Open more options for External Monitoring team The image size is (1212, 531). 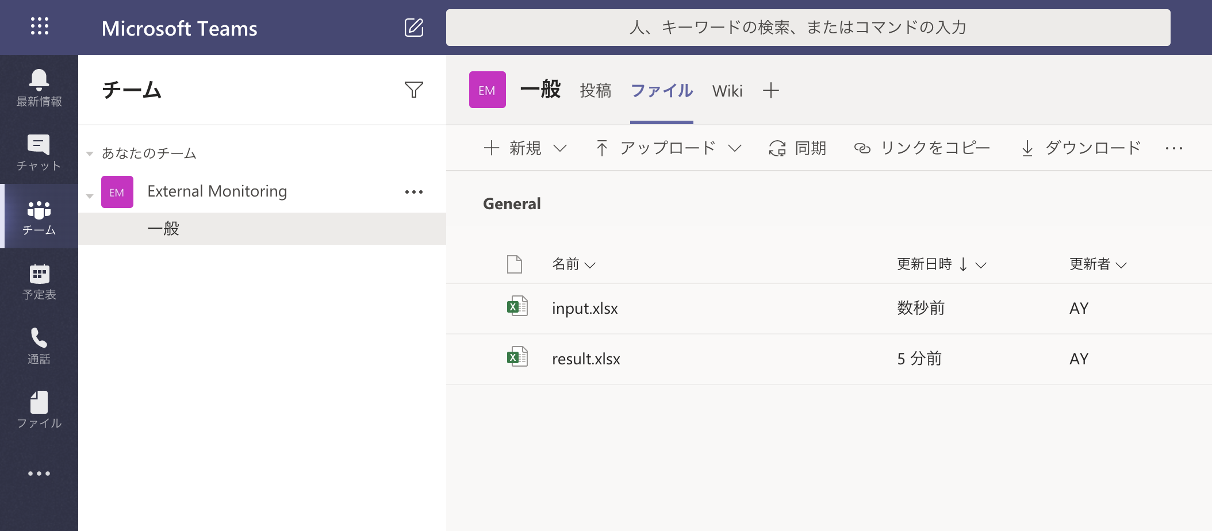point(414,192)
